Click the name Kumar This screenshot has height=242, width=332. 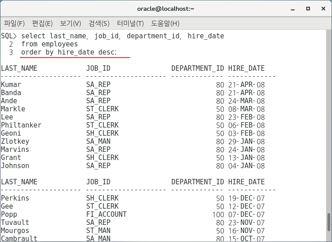coord(11,85)
